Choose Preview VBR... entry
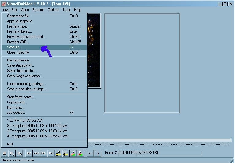Viewport: 235px width, 163px height. point(44,42)
